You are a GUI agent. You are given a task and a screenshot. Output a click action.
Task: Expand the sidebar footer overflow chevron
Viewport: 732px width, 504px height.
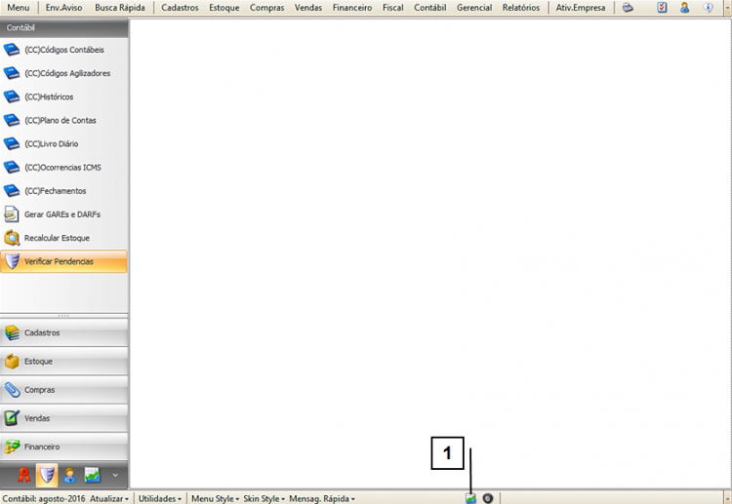115,476
